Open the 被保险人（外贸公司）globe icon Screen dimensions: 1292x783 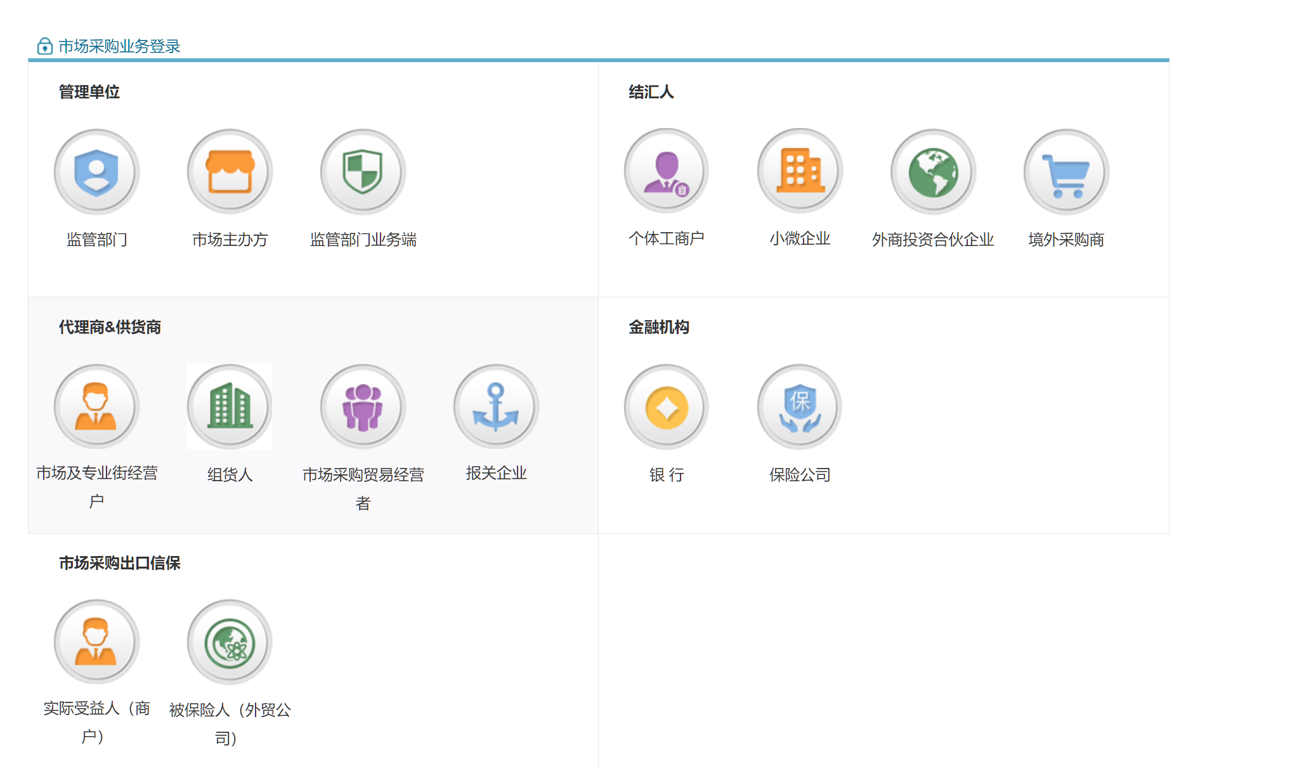tap(230, 642)
